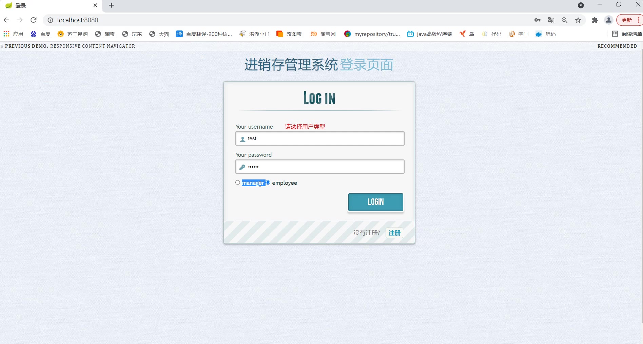Click the zoom magnifier icon in address bar

[565, 20]
